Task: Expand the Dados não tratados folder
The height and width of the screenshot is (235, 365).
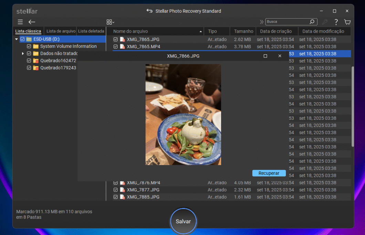Action: (x=23, y=53)
